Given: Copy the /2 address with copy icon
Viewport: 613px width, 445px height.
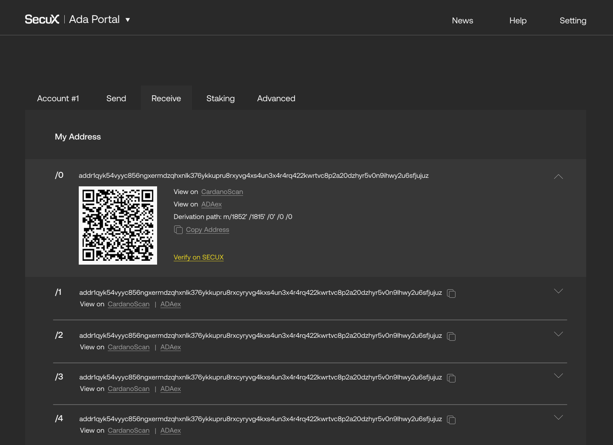Looking at the screenshot, I should (x=452, y=337).
